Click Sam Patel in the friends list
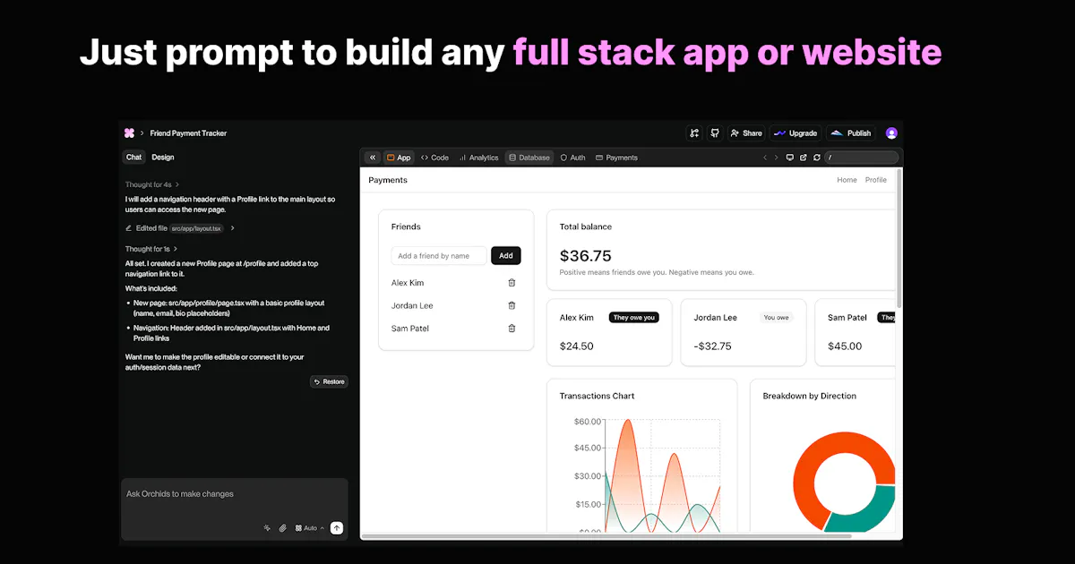Viewport: 1075px width, 564px height. click(410, 329)
